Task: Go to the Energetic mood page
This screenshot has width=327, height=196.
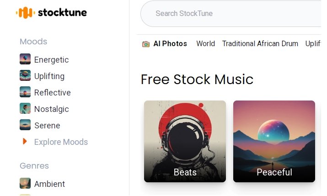Action: coord(51,59)
